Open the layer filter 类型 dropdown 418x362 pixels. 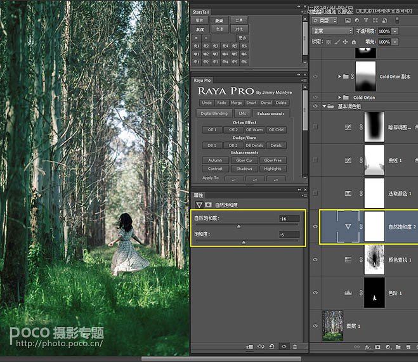(x=324, y=20)
